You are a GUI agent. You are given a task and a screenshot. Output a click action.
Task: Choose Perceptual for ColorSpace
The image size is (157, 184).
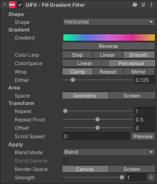pos(131,63)
